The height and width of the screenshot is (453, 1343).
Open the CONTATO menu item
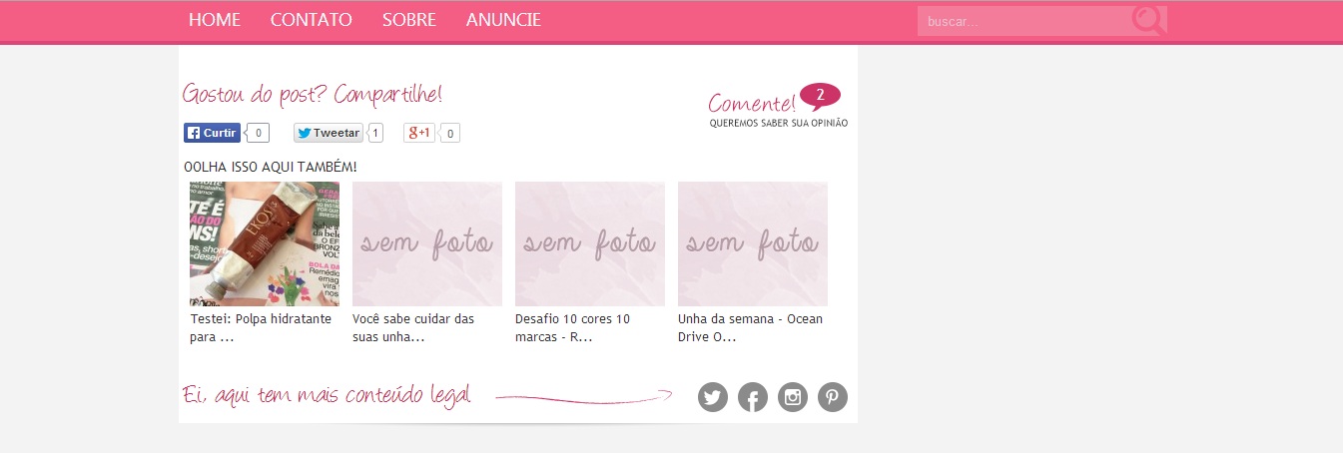tap(312, 20)
